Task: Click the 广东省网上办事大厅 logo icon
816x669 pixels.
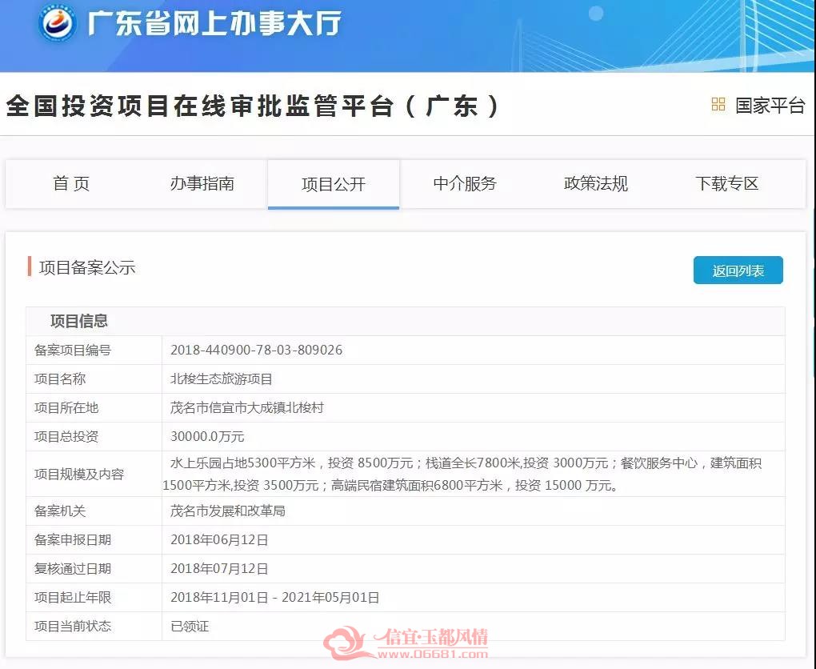Action: 58,23
